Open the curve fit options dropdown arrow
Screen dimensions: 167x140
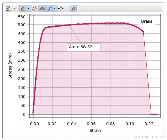(x=55, y=8)
